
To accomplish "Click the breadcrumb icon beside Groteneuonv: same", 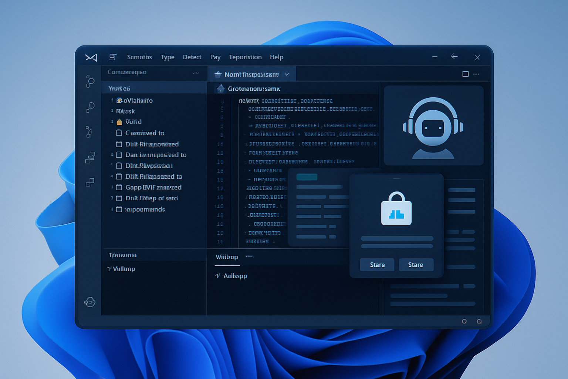I will coord(221,88).
